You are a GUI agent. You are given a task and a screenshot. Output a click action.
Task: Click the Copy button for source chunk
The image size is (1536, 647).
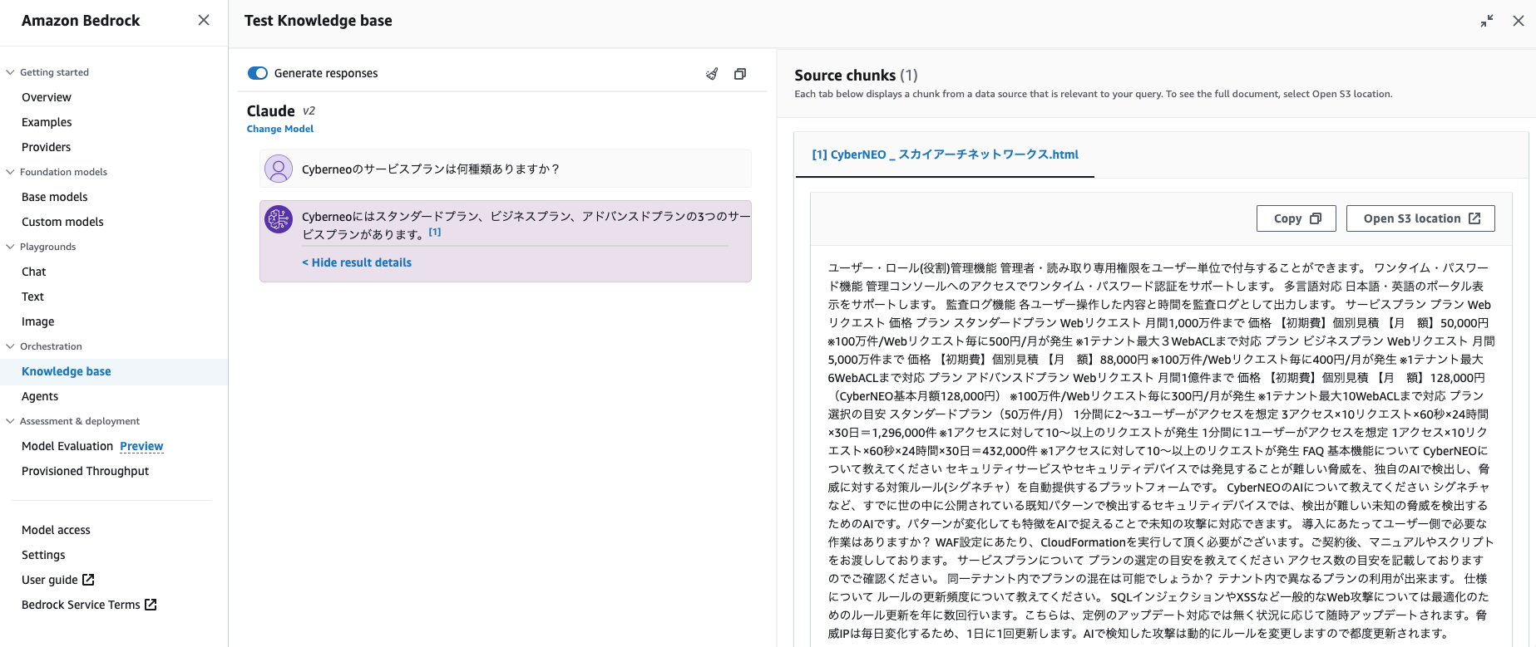(x=1296, y=218)
